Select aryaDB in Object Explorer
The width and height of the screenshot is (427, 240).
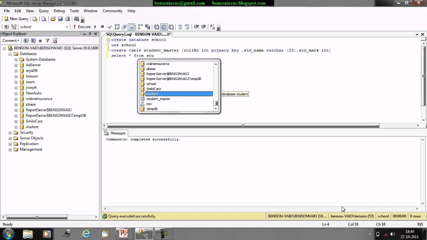32,71
